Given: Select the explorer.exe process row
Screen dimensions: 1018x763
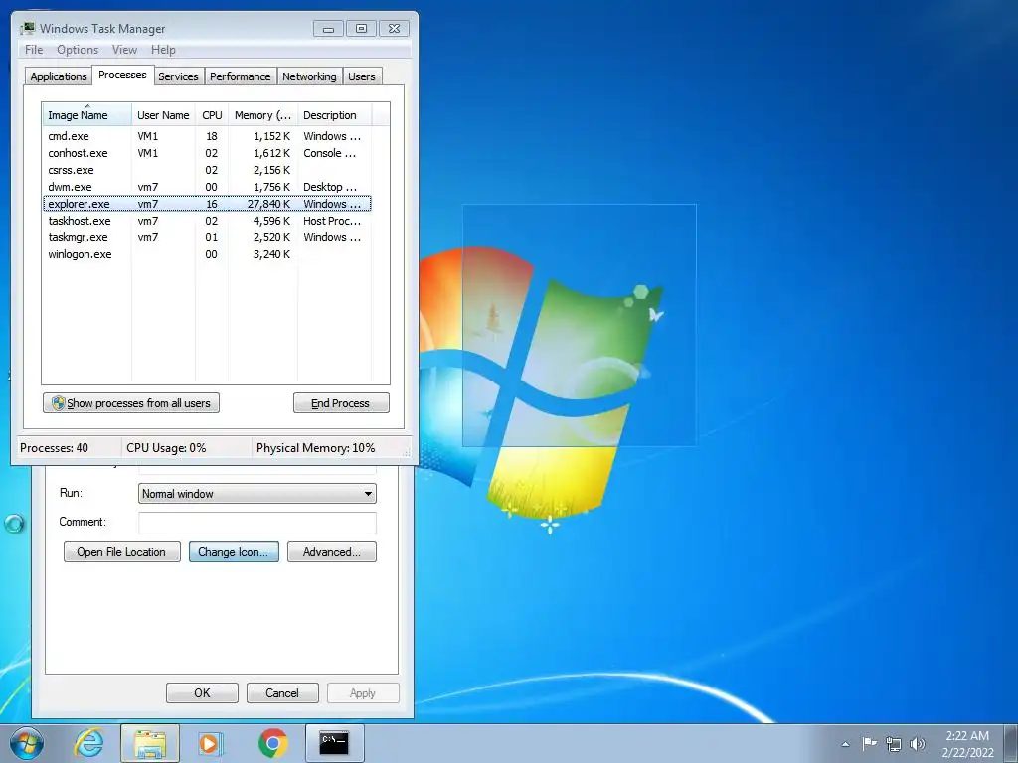Looking at the screenshot, I should (207, 204).
